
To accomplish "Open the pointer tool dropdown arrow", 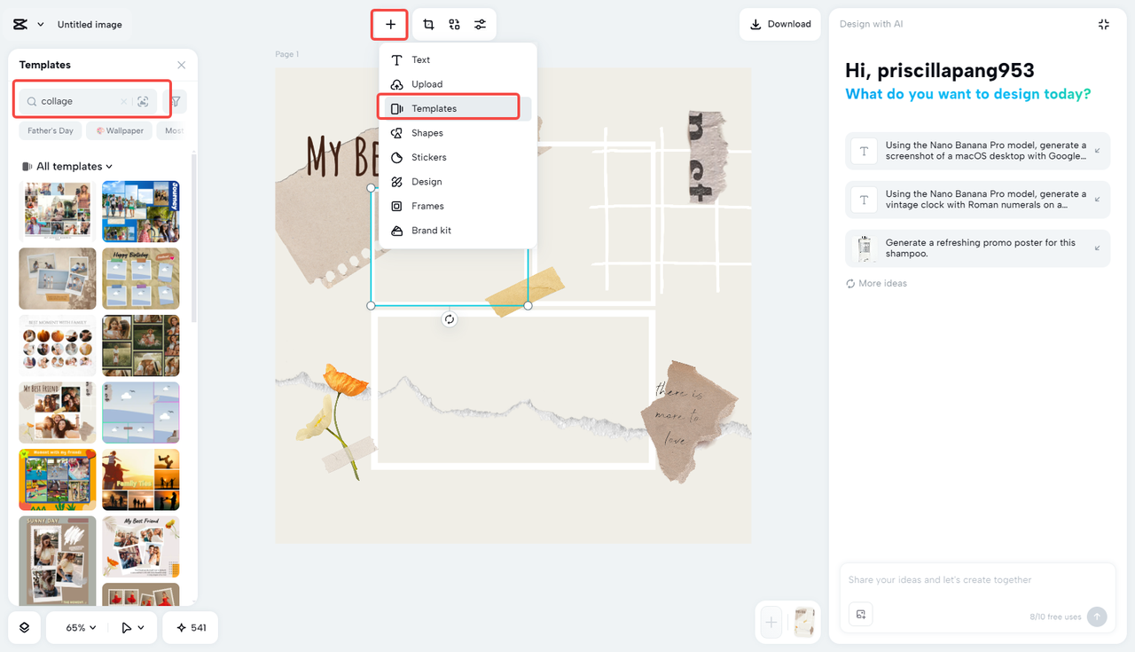I will coord(141,627).
